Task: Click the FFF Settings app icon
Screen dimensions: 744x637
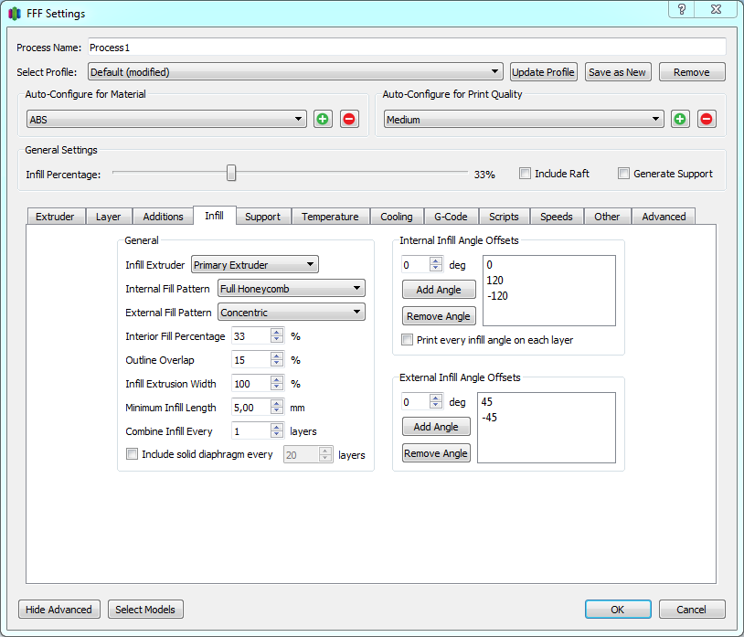Action: click(15, 14)
